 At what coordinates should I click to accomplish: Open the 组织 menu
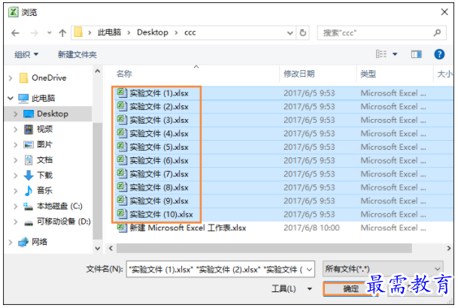point(26,54)
